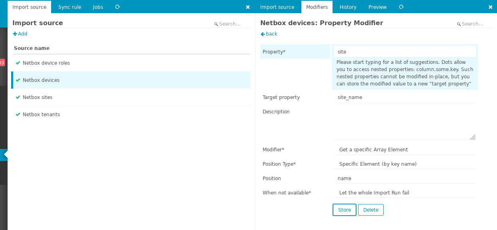Open Netbox devices source row
The width and height of the screenshot is (497, 230).
[132, 80]
